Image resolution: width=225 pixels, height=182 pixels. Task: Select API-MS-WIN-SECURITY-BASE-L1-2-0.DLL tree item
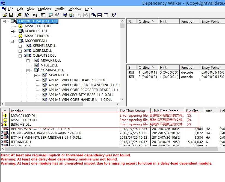[81, 95]
